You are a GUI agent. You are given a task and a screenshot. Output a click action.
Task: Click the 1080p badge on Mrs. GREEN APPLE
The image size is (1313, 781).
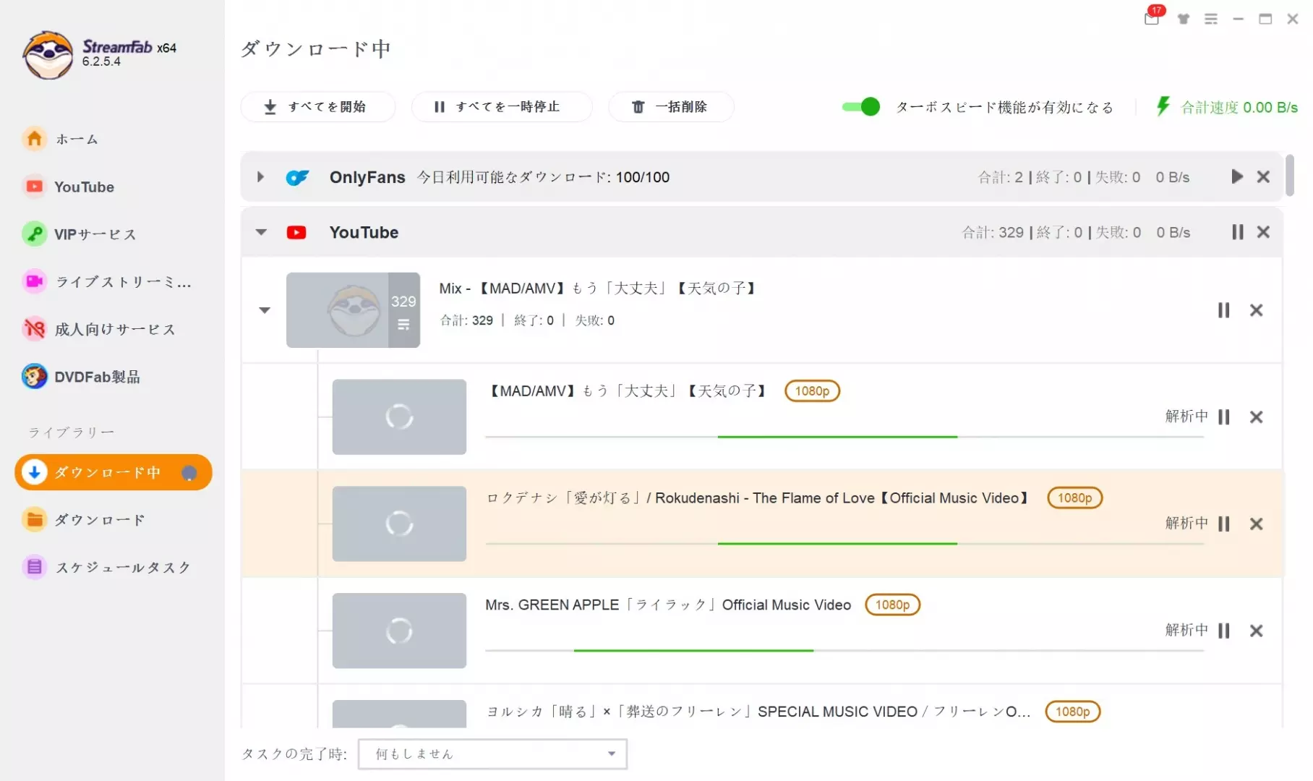[x=892, y=605]
